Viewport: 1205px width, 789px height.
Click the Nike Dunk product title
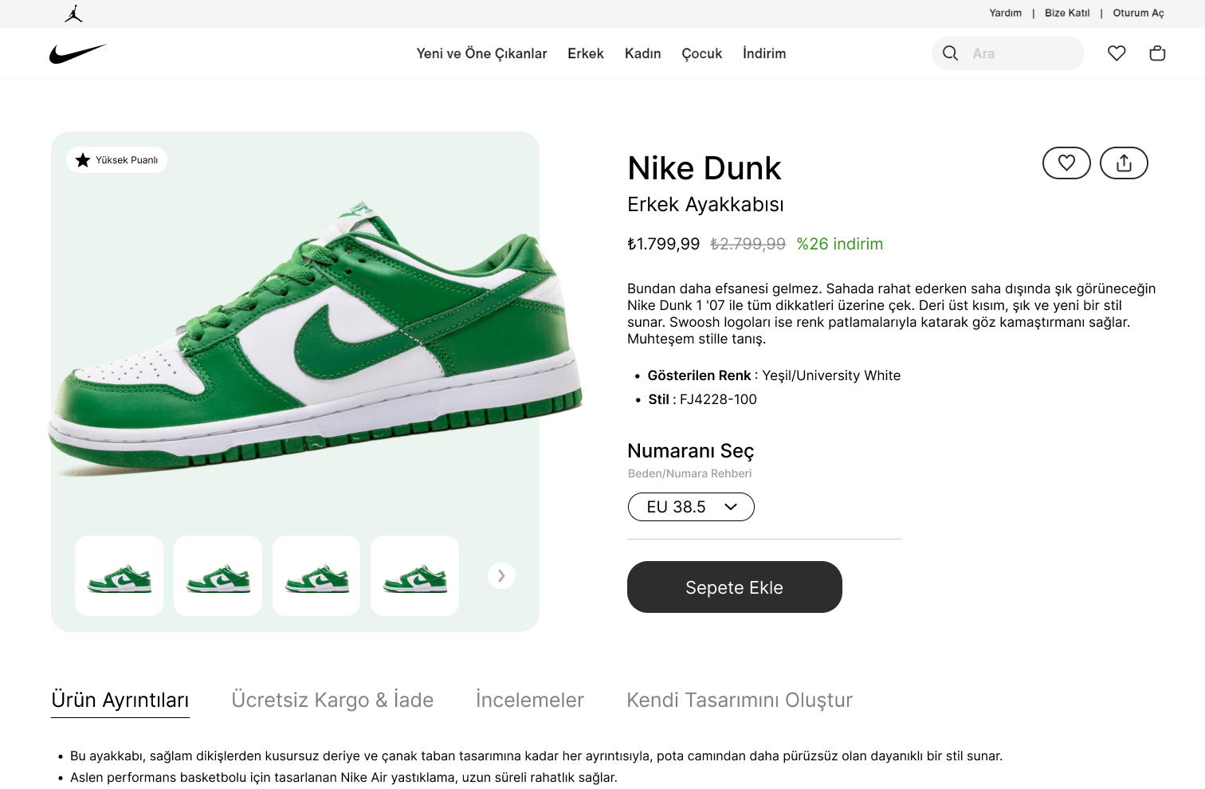coord(705,168)
